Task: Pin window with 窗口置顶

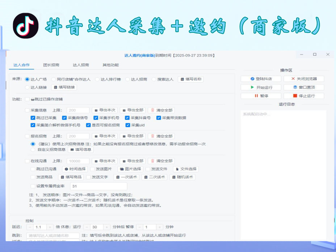Action: (304, 87)
